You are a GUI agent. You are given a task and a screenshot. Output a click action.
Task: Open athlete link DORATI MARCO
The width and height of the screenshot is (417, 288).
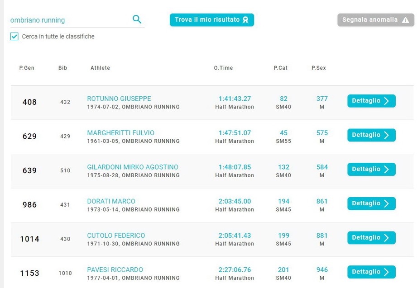pos(111,201)
